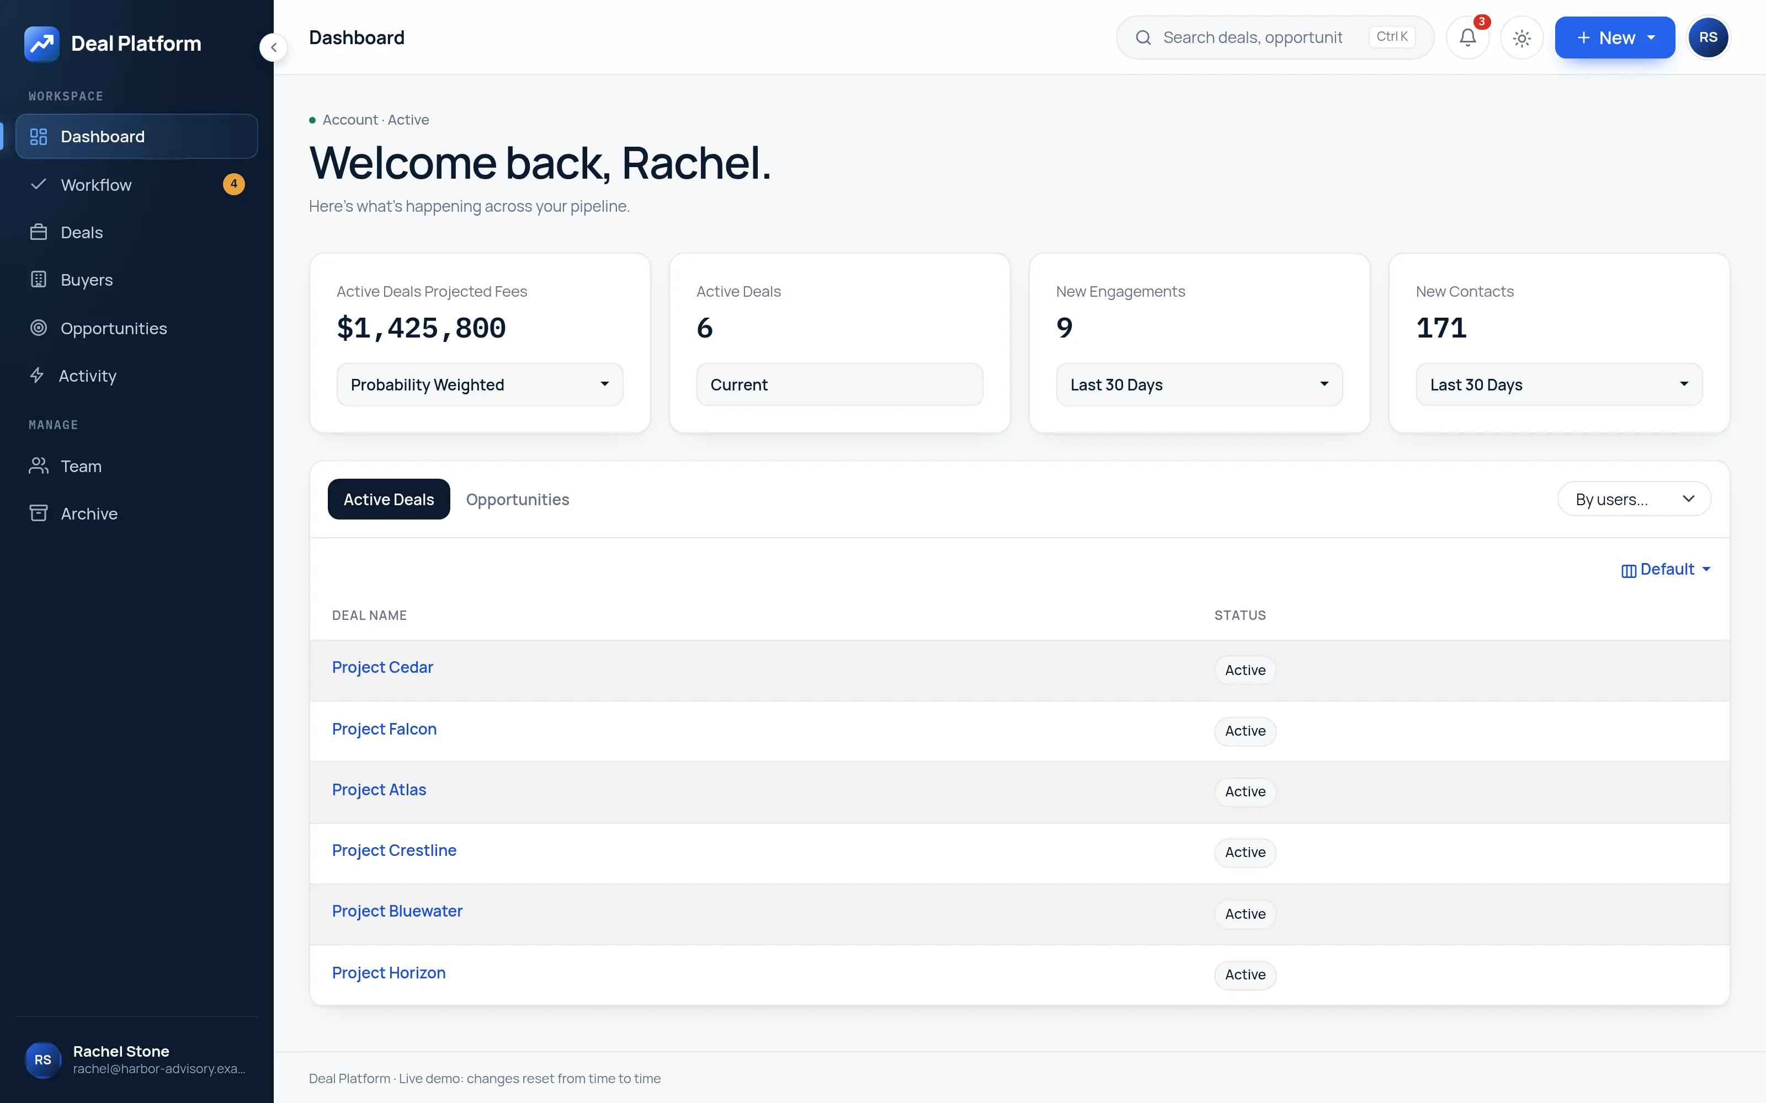1766x1103 pixels.
Task: Open the RS profile avatar in header
Action: [x=1708, y=38]
